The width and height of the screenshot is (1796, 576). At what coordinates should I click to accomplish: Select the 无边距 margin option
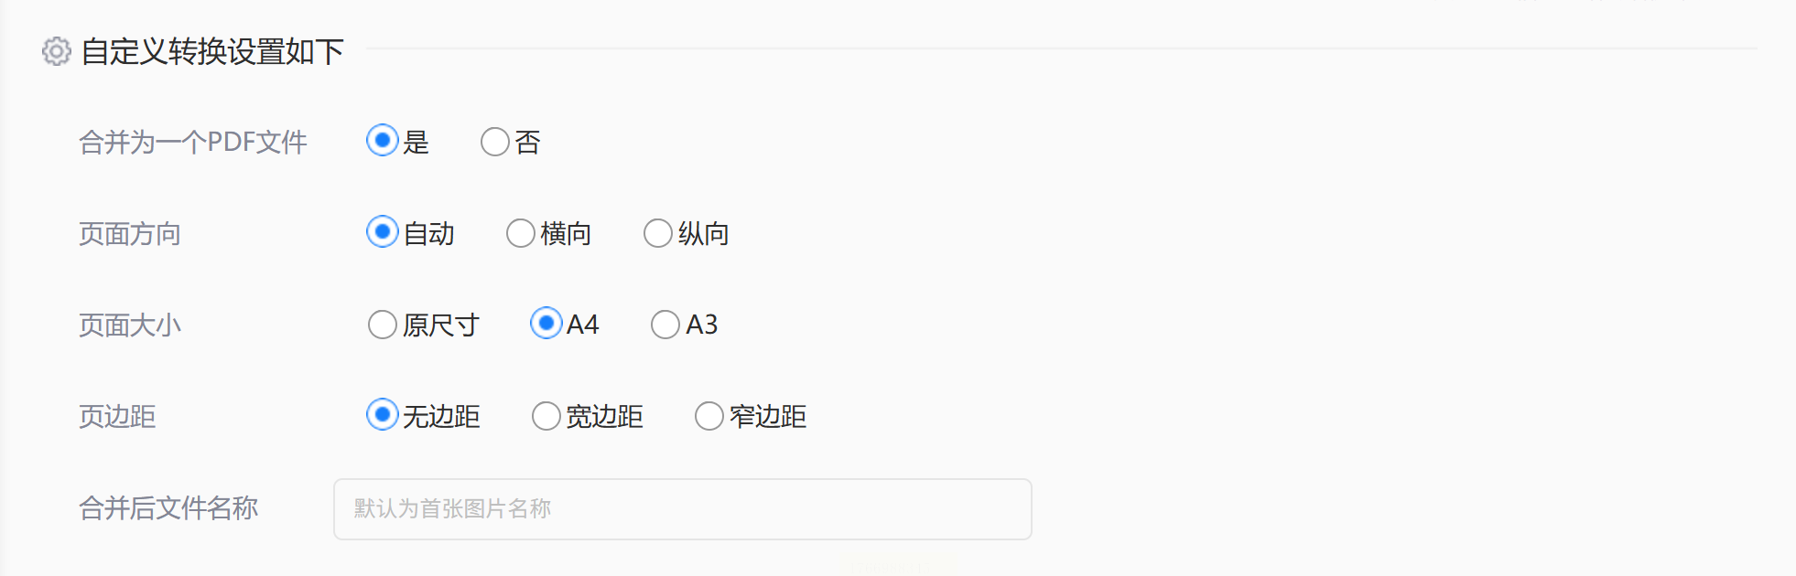383,415
